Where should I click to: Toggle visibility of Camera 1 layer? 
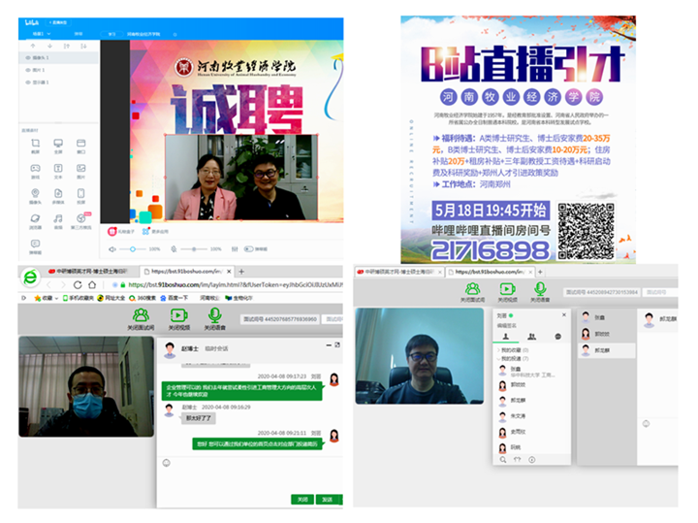click(28, 58)
